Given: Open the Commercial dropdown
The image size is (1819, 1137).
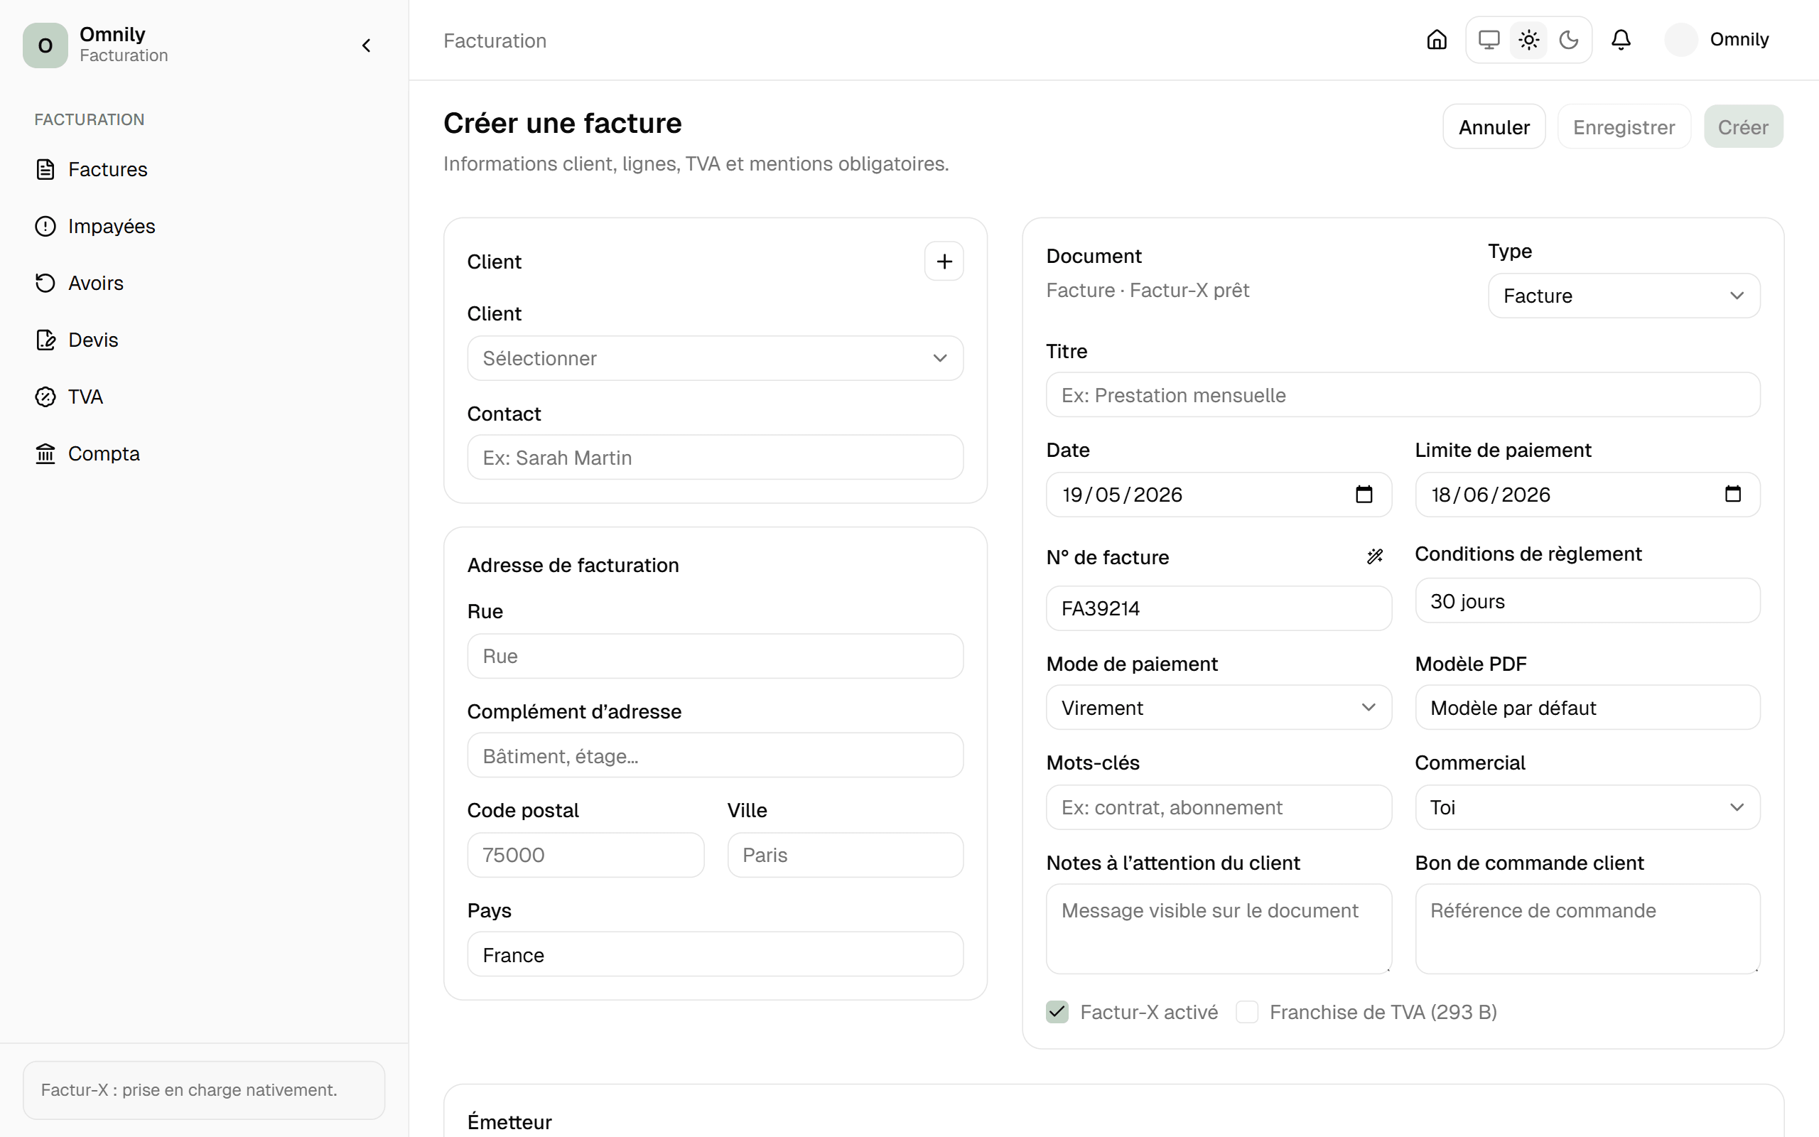Looking at the screenshot, I should (x=1587, y=807).
